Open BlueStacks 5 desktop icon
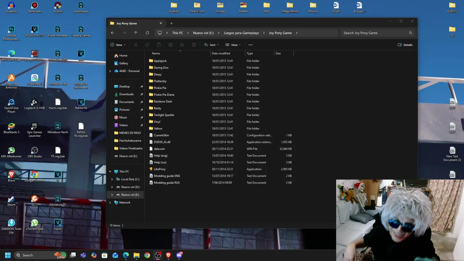Screen dimensions: 464x261 click(11, 128)
